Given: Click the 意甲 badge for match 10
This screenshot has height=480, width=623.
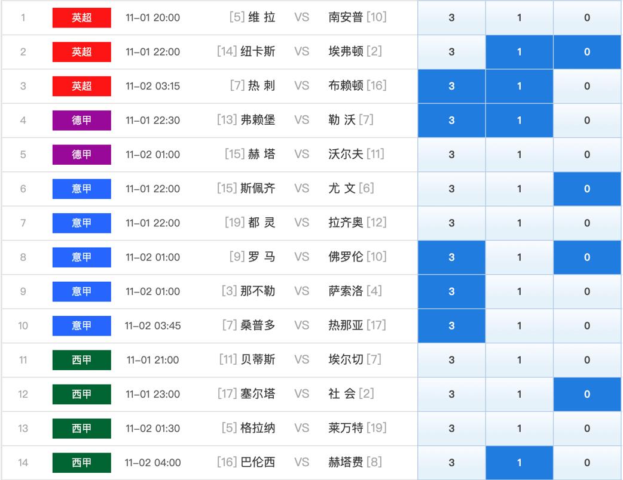Looking at the screenshot, I should pyautogui.click(x=82, y=326).
